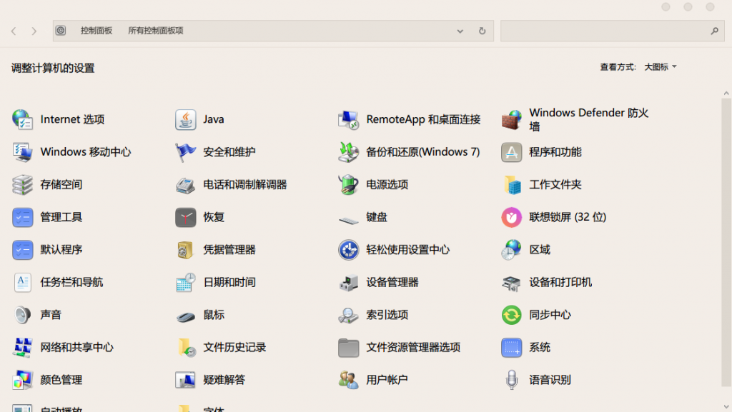This screenshot has height=412, width=732.
Task: Open the Java coffee cup icon
Action: coord(185,120)
